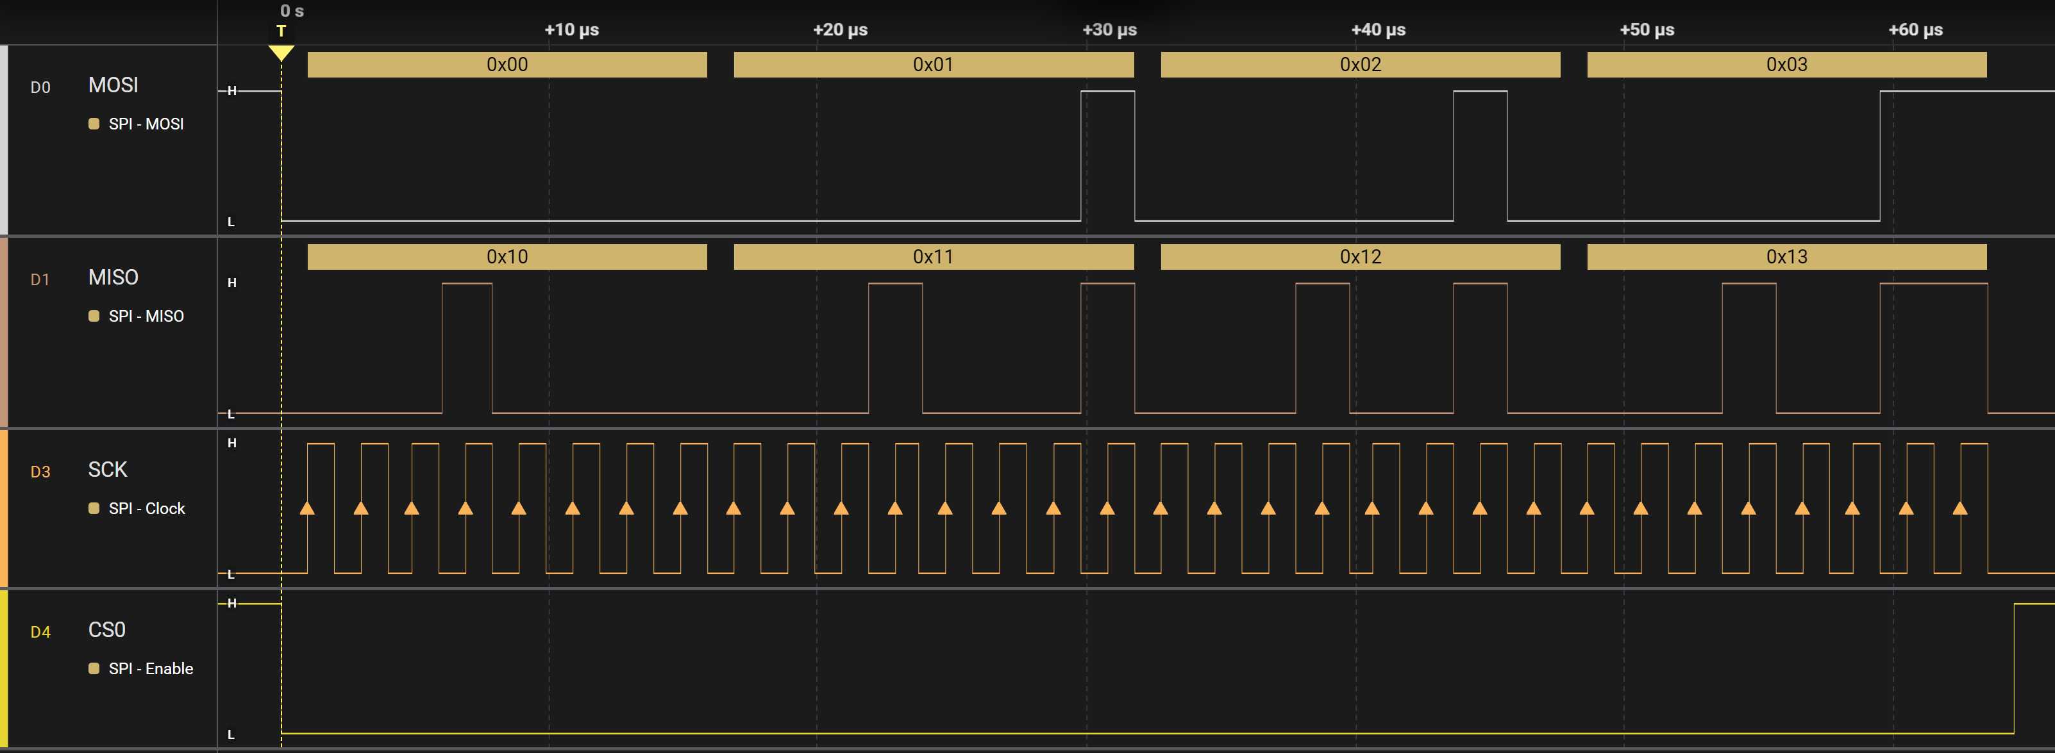Viewport: 2055px width, 753px height.
Task: Open settings for the SCK channel
Action: pos(108,470)
